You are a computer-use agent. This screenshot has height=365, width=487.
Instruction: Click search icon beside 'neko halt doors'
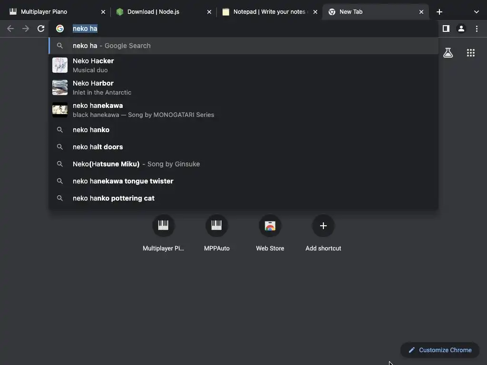coord(60,147)
